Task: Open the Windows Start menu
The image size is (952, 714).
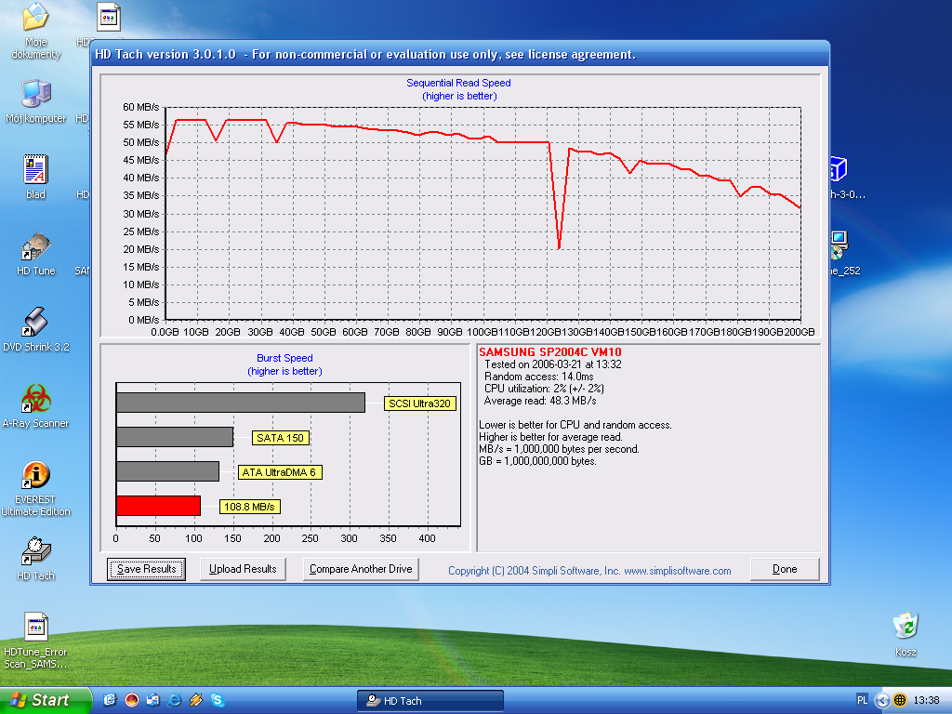Action: click(45, 700)
